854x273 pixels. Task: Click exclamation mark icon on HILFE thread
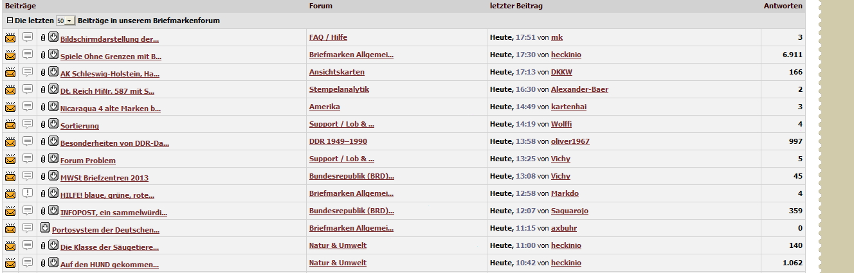(x=28, y=194)
